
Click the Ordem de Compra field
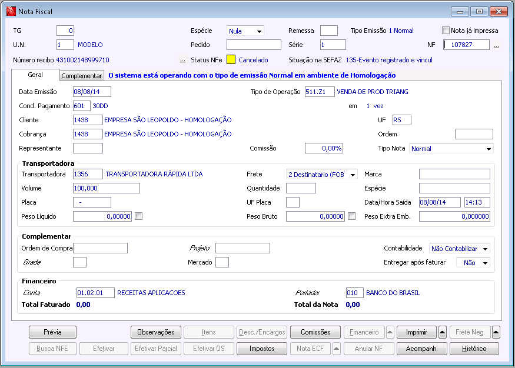[100, 248]
